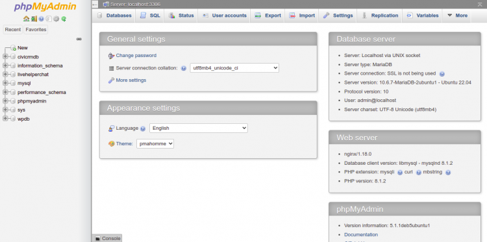Click New in the database tree
The width and height of the screenshot is (487, 242).
click(x=23, y=48)
